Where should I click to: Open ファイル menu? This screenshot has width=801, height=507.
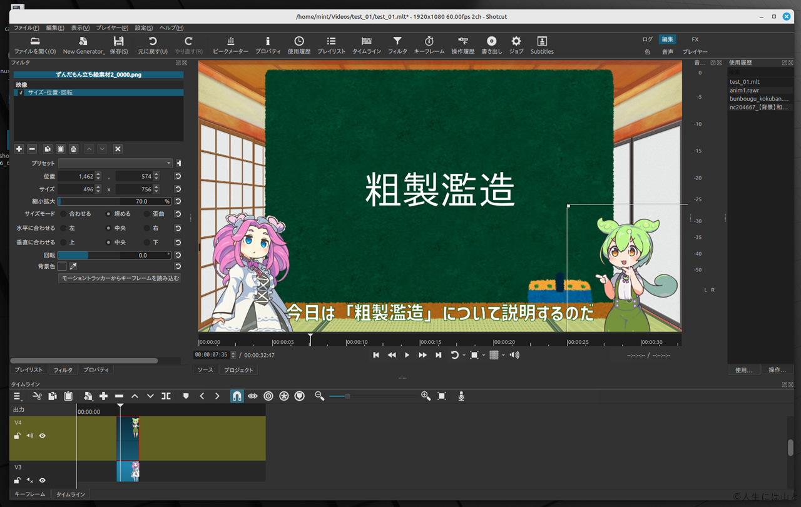click(x=26, y=28)
